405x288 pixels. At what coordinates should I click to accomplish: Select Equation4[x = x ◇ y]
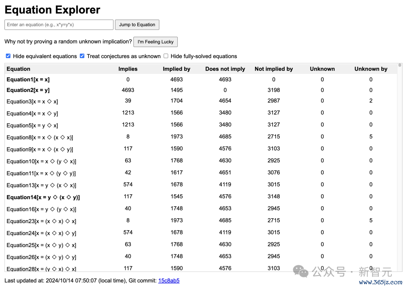click(x=32, y=113)
